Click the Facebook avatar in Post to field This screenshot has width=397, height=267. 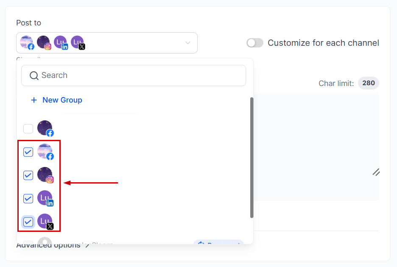pos(27,42)
